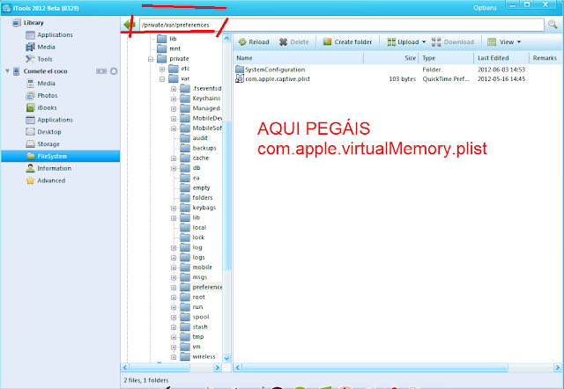The image size is (564, 389).
Task: Click tree scrollbar down arrow
Action: point(226,358)
